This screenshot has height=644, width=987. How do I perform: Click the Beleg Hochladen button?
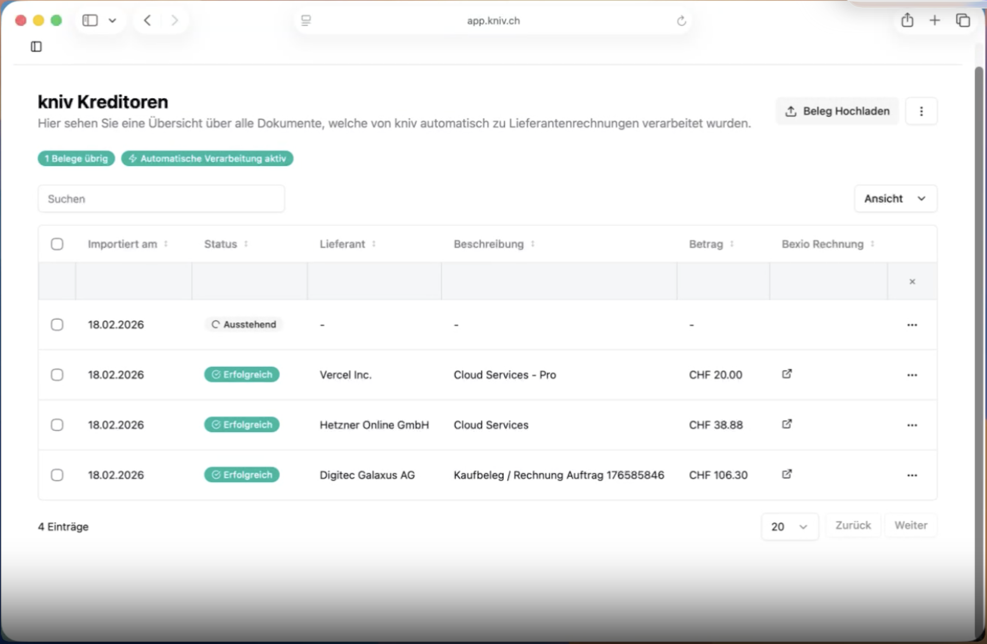pyautogui.click(x=837, y=111)
